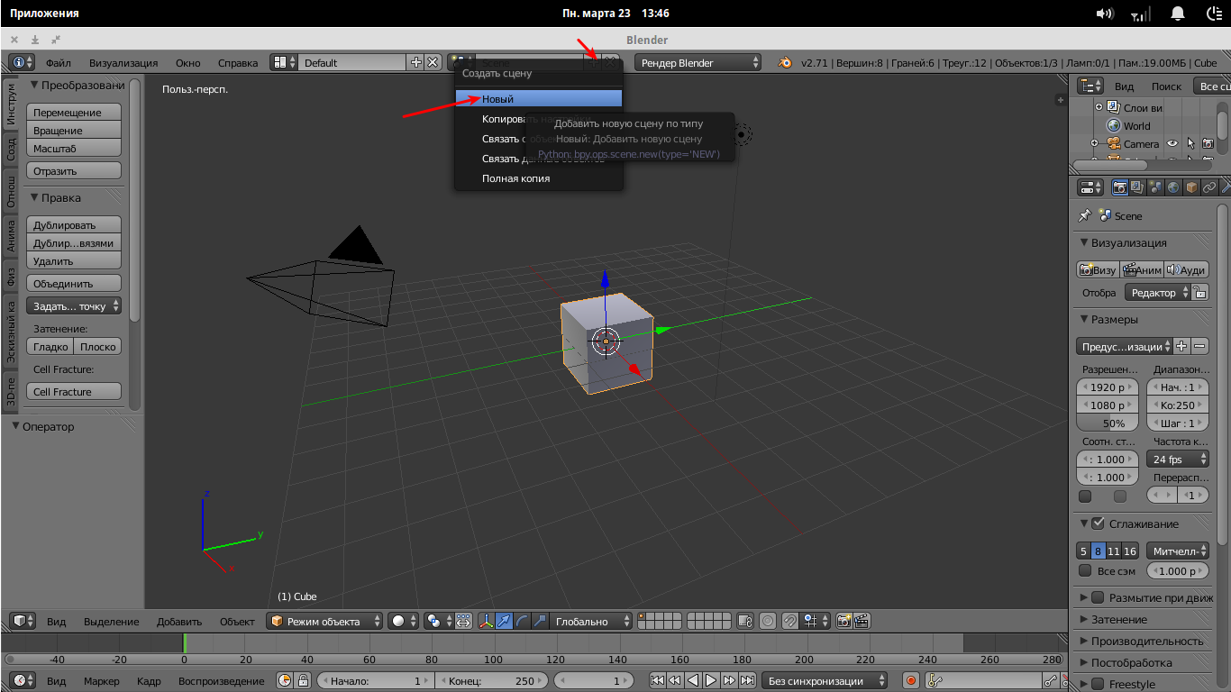Open the Файл menu
The height and width of the screenshot is (692, 1231).
point(59,63)
